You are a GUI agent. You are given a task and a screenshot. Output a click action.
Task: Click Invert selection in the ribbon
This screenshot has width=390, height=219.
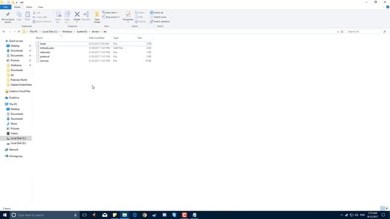[160, 22]
